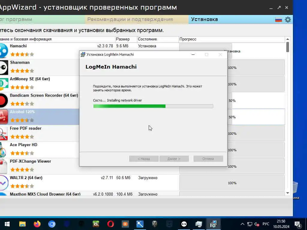Open File Explorer from taskbar
The height and width of the screenshot is (230, 307).
pyautogui.click(x=22, y=224)
